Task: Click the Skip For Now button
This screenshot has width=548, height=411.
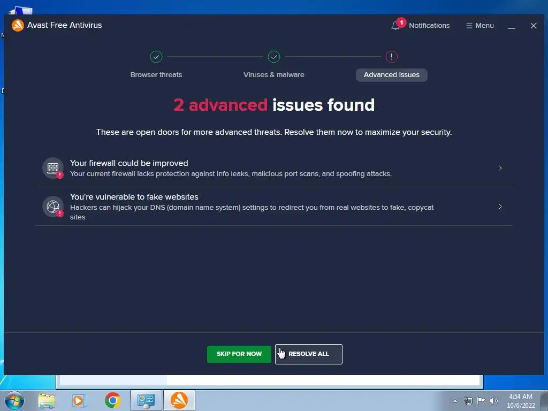Action: [x=239, y=354]
